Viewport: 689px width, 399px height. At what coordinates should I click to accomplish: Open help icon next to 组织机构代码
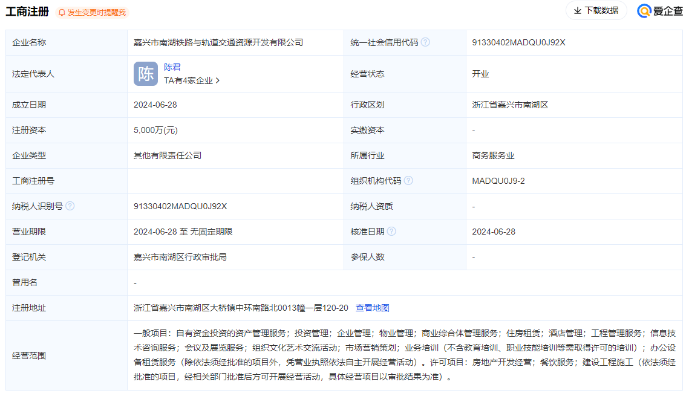pos(409,180)
